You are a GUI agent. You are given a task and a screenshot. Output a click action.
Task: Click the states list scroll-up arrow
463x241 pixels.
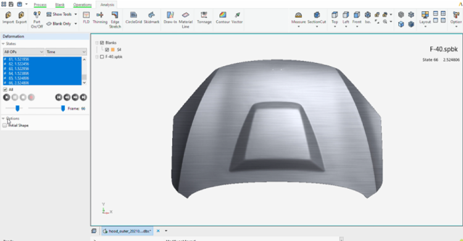coord(85,60)
